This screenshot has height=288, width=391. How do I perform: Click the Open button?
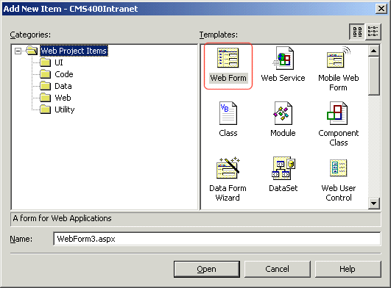(207, 269)
